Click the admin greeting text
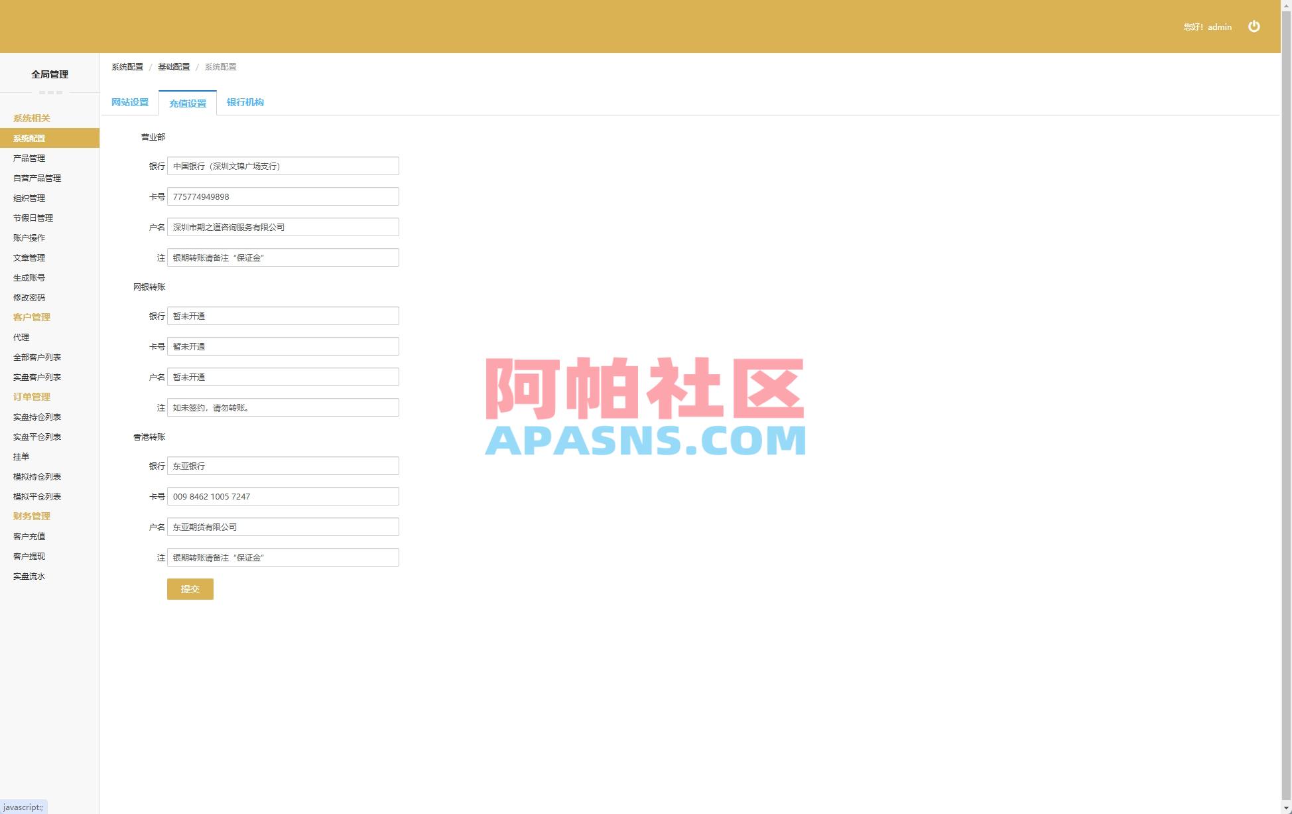 [x=1207, y=27]
